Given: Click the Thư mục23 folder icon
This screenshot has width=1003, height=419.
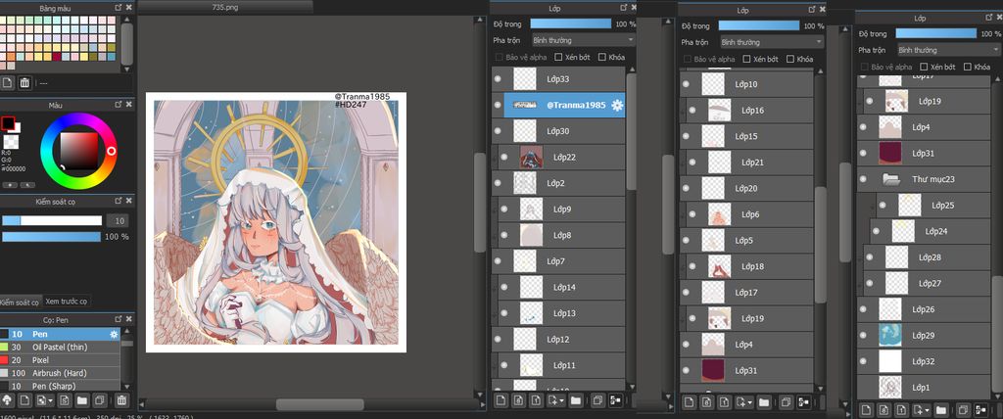Looking at the screenshot, I should 891,179.
